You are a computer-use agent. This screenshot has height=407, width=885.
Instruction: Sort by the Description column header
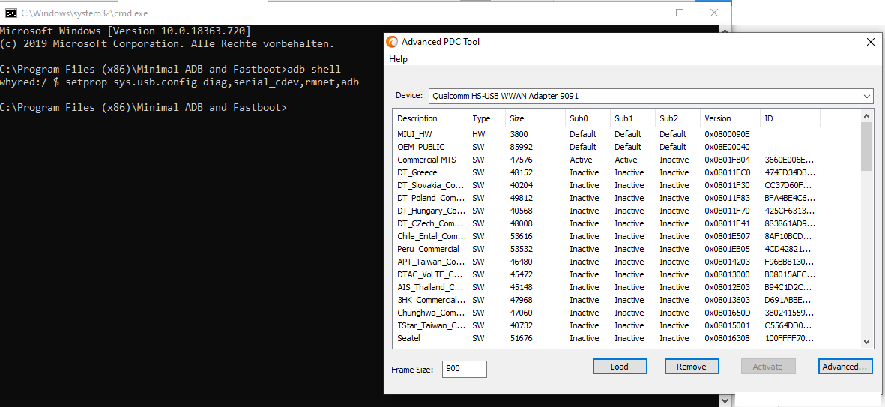point(431,118)
